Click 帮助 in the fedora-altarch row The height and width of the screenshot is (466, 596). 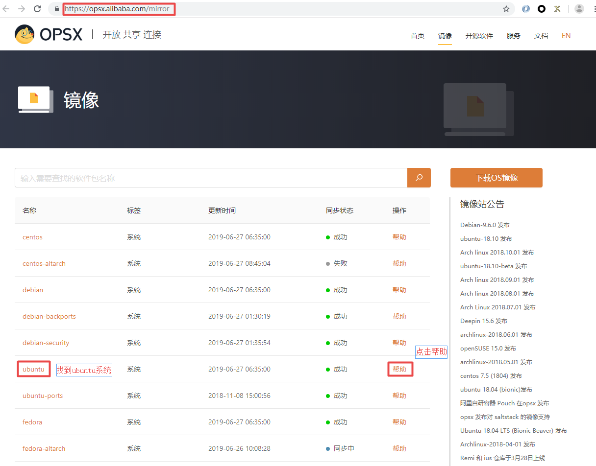[x=399, y=448]
